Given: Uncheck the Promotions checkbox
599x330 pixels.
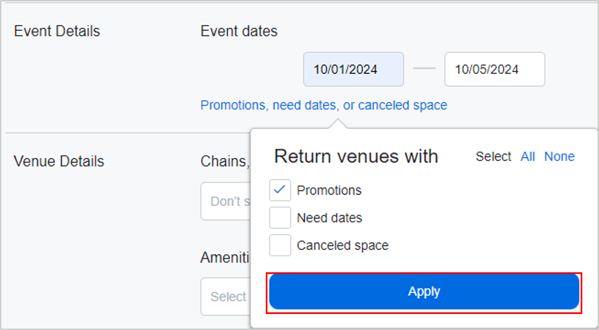Looking at the screenshot, I should click(x=280, y=190).
